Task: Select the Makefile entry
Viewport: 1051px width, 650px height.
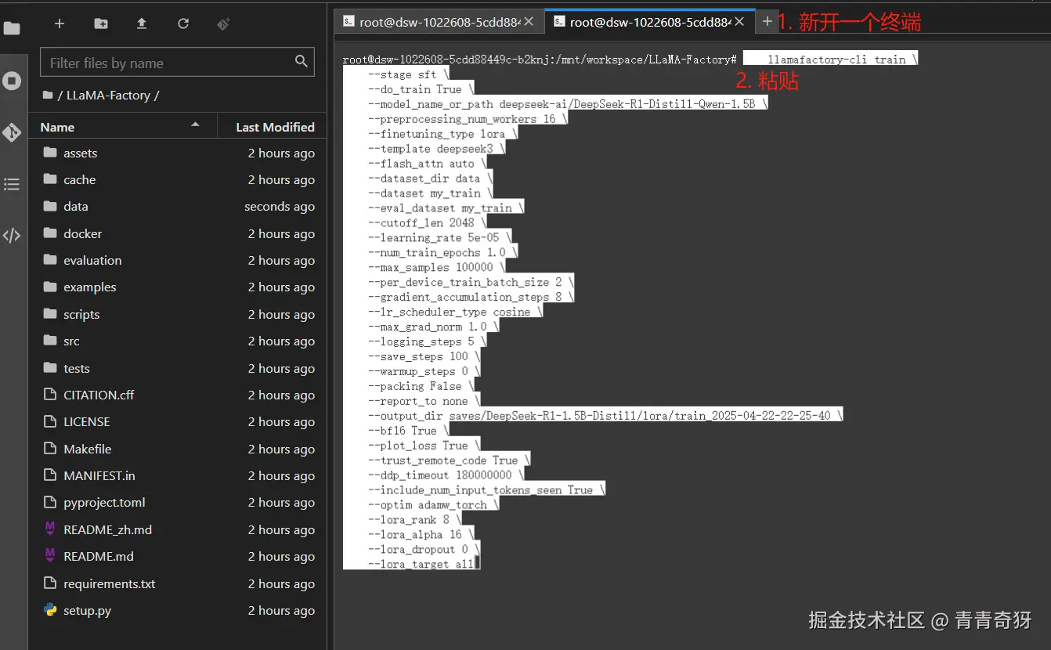Action: click(x=179, y=449)
